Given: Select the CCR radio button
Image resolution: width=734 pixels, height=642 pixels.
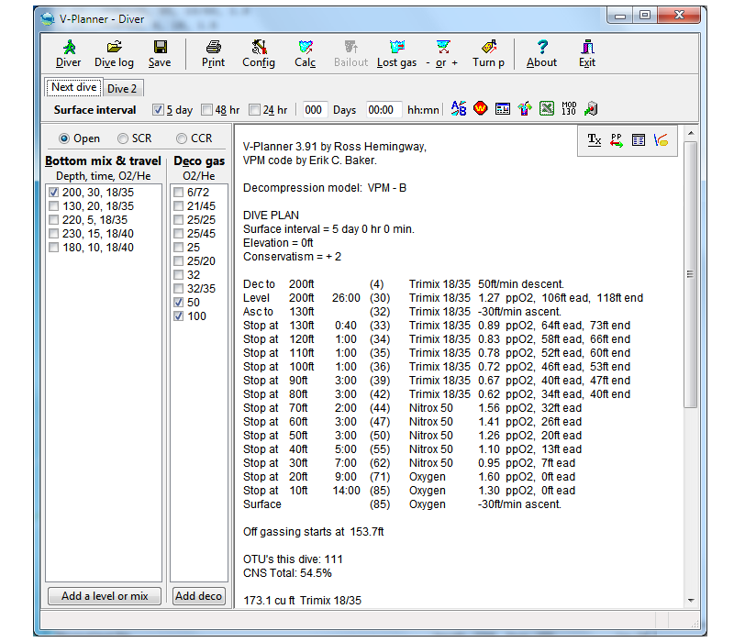Looking at the screenshot, I should pos(181,138).
